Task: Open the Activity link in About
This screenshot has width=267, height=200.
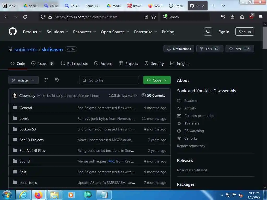Action: [x=190, y=108]
